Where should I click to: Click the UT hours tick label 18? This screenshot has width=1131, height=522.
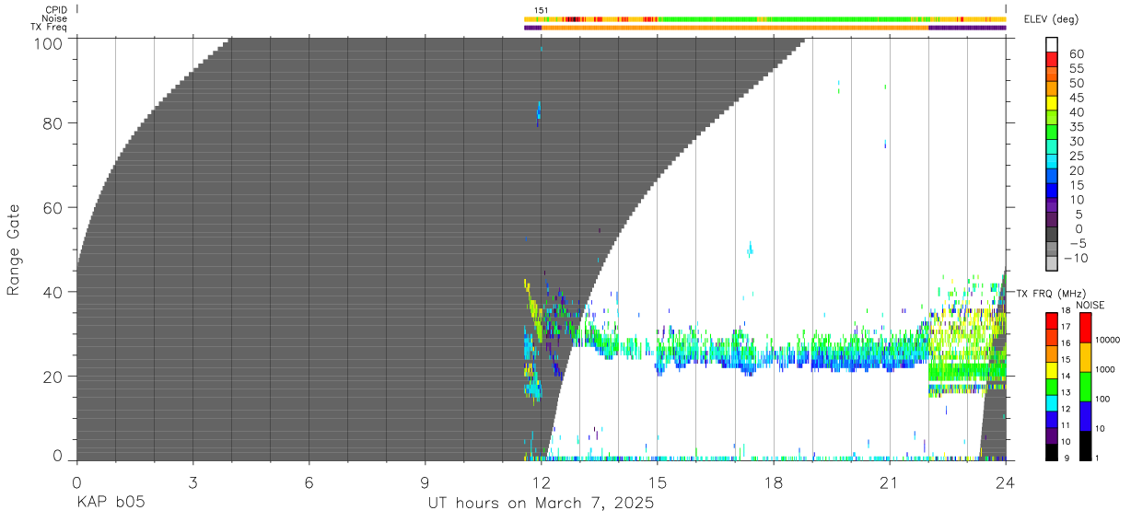click(x=773, y=481)
